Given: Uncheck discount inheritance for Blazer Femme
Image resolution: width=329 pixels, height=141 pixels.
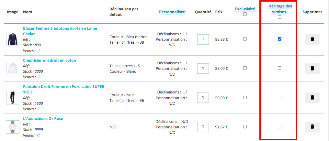Looking at the screenshot, I should tap(279, 39).
